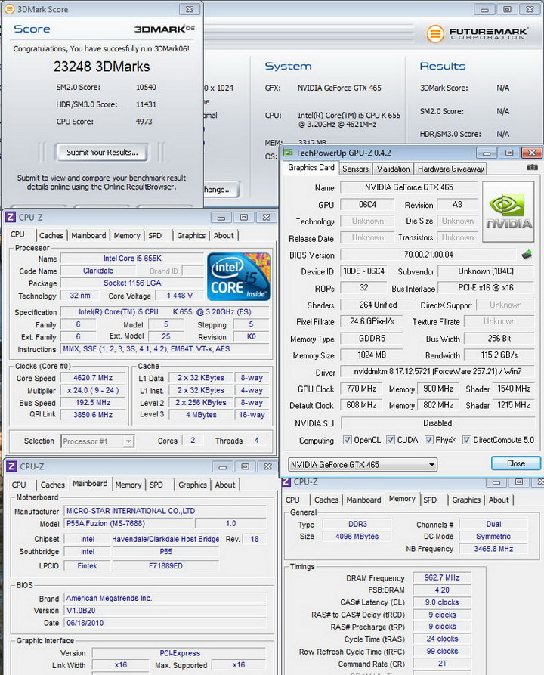Click the DRAM Frequency value 962.7 MHz
This screenshot has height=675, width=544.
click(x=442, y=577)
